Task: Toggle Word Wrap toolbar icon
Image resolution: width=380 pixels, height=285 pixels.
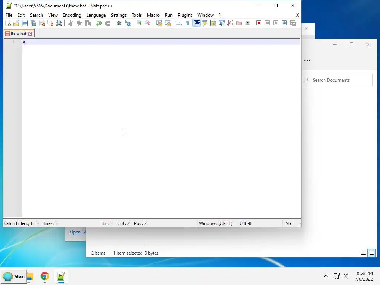Action: click(179, 23)
